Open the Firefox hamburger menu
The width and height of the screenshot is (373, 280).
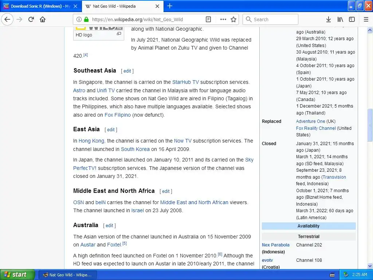click(366, 19)
